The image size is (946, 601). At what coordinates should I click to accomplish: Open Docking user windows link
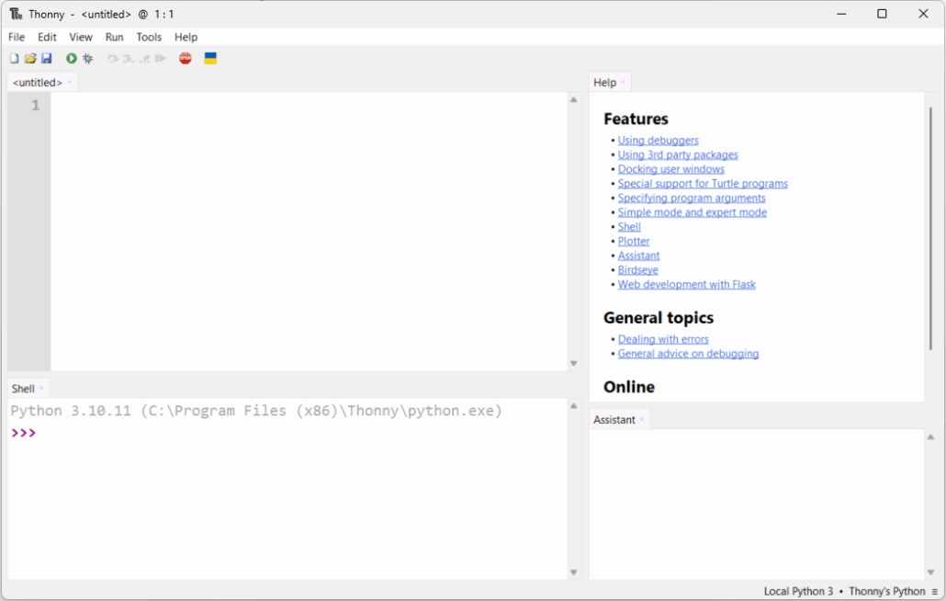point(670,169)
